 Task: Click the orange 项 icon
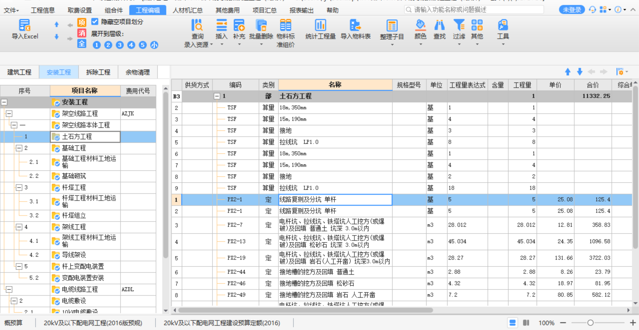[x=82, y=22]
